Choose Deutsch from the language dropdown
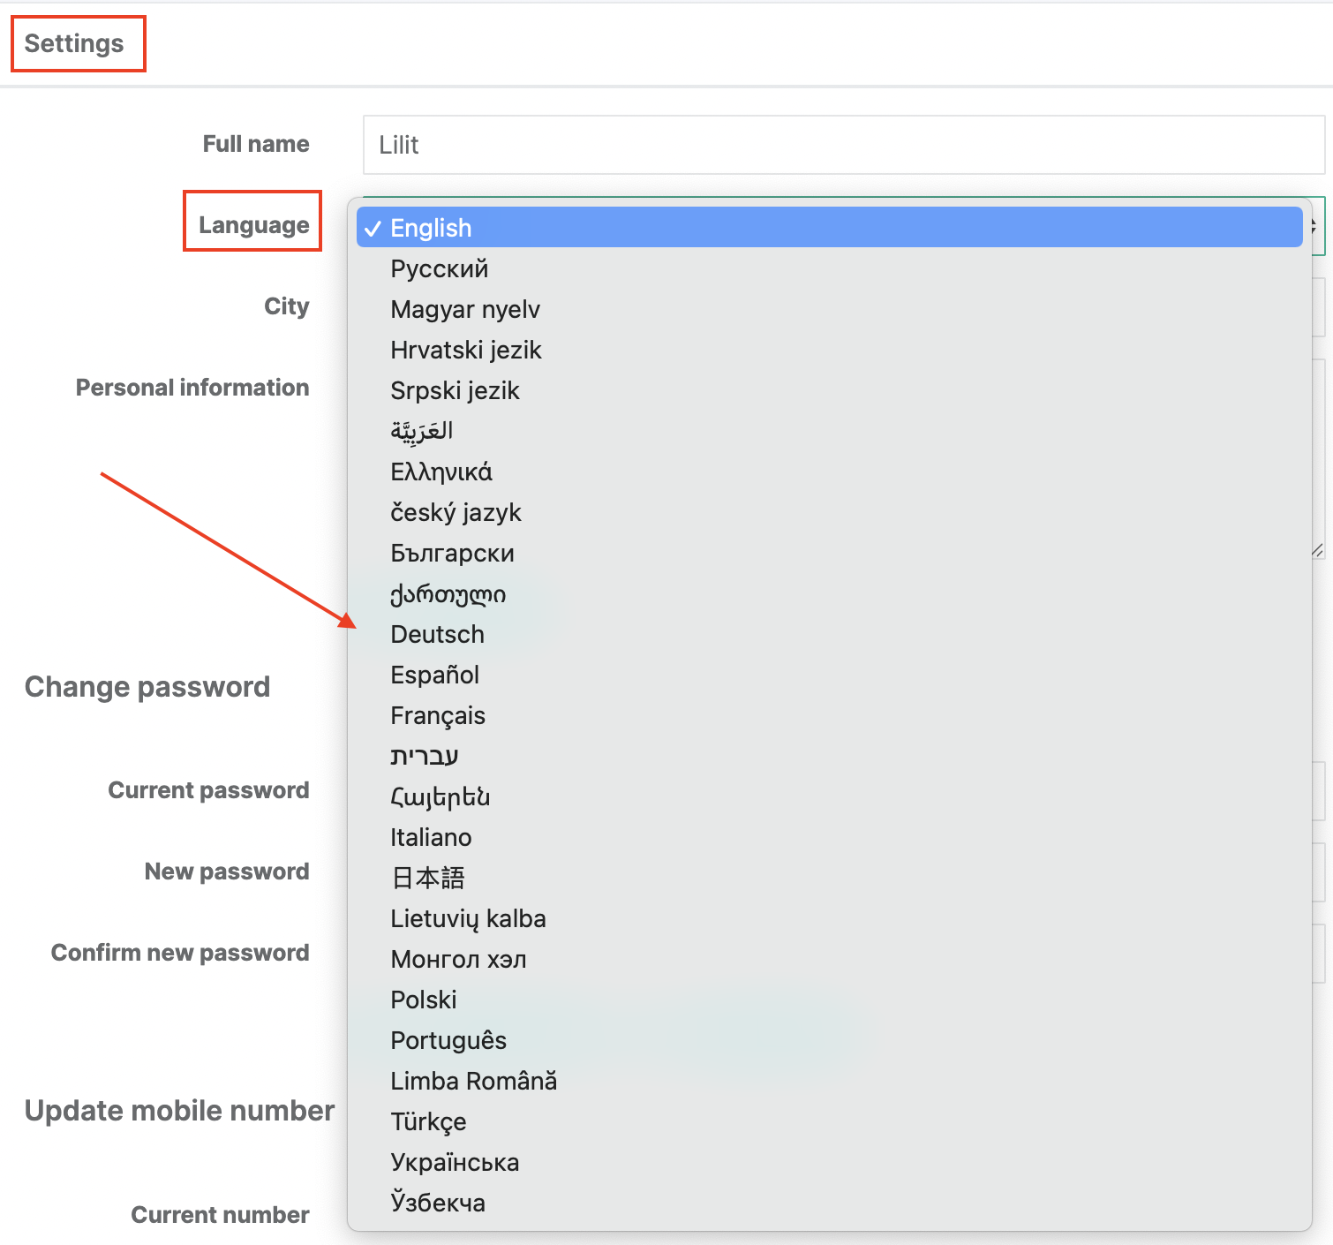Image resolution: width=1333 pixels, height=1245 pixels. [x=437, y=634]
